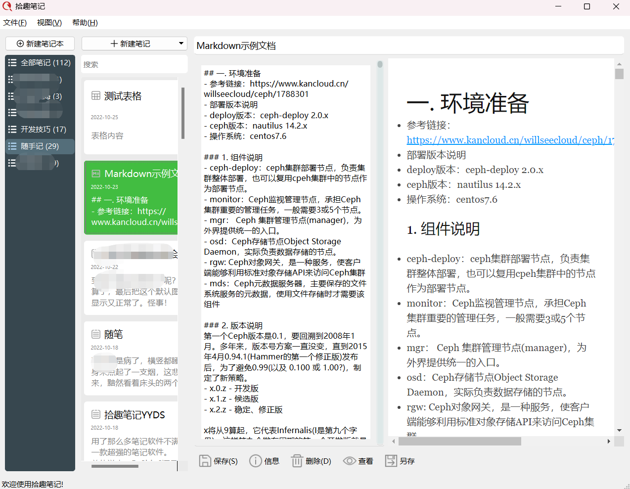Open the kancloud.cn link in preview
Image resolution: width=630 pixels, height=489 pixels.
point(510,140)
